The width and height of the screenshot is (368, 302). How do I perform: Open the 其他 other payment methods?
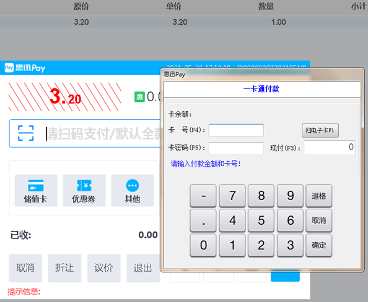(x=133, y=190)
